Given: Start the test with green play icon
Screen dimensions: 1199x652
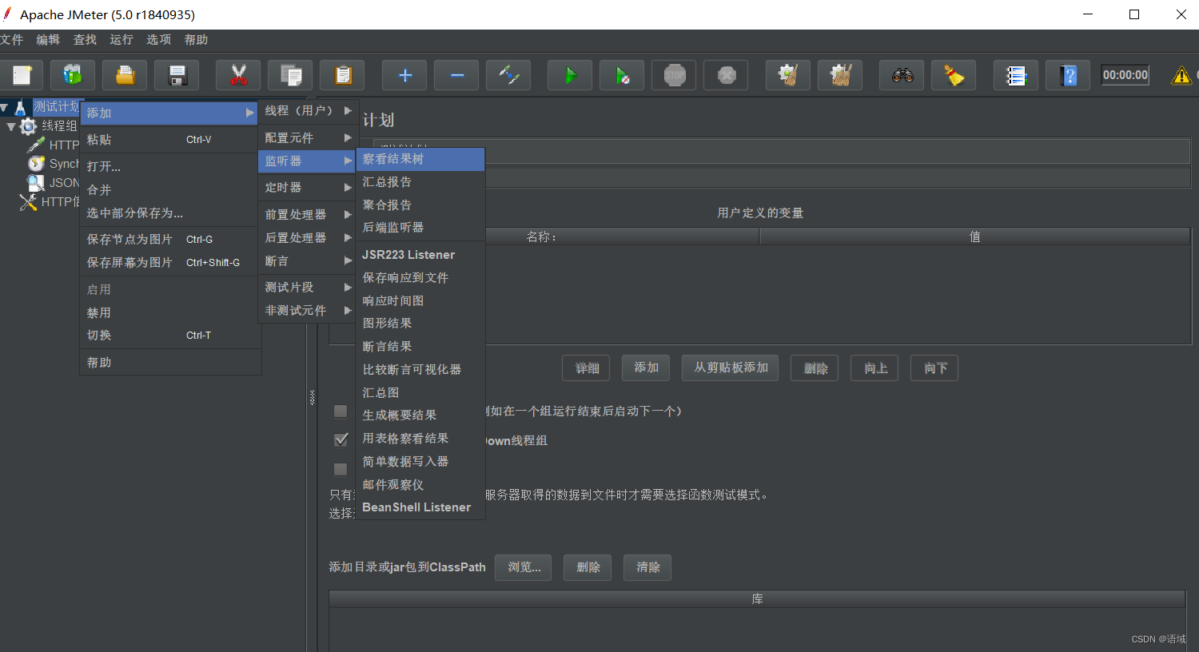Looking at the screenshot, I should (x=570, y=75).
